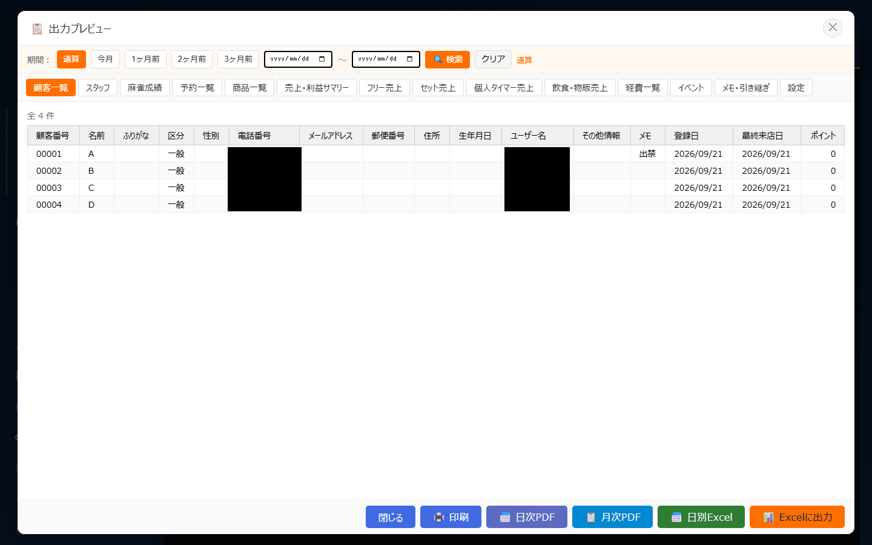
Task: Select the 今月 period filter
Action: [x=105, y=59]
